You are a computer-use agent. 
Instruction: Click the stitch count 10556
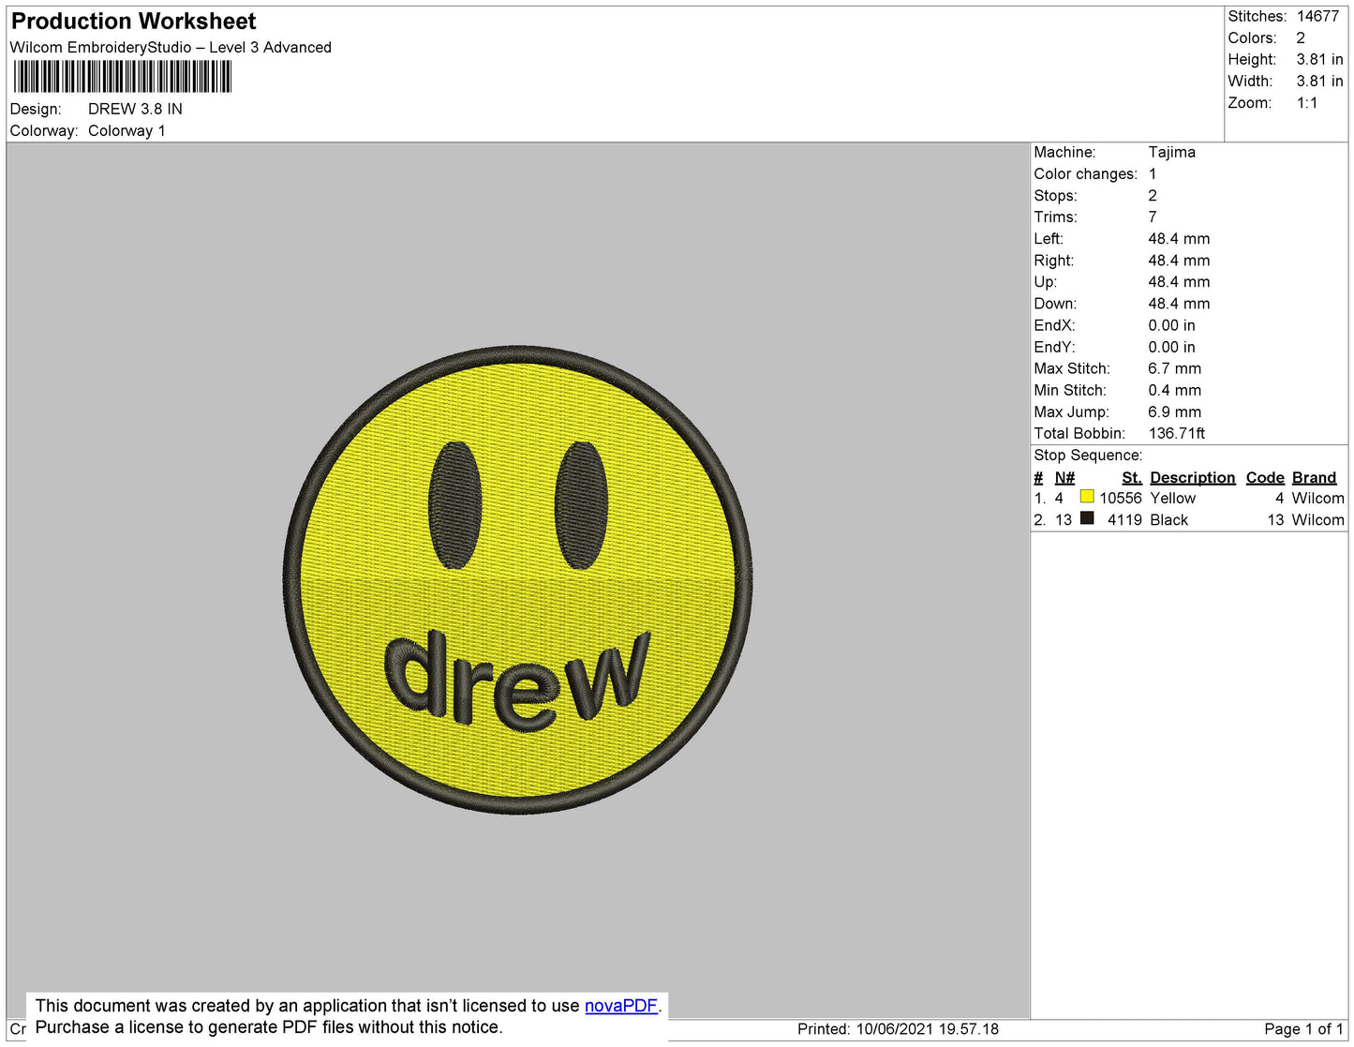[1121, 498]
